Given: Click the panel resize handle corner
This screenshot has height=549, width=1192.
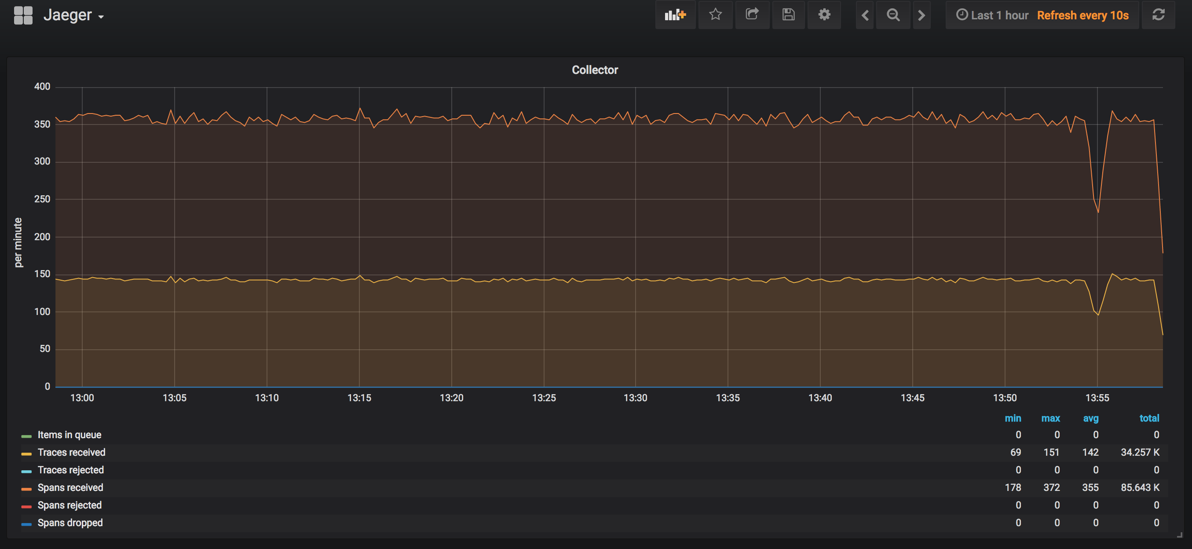Looking at the screenshot, I should (1179, 535).
